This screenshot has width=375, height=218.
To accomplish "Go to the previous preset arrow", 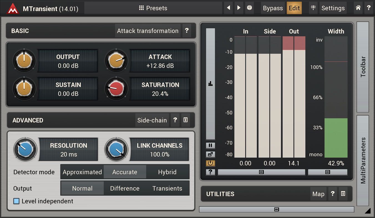I will coord(228,8).
